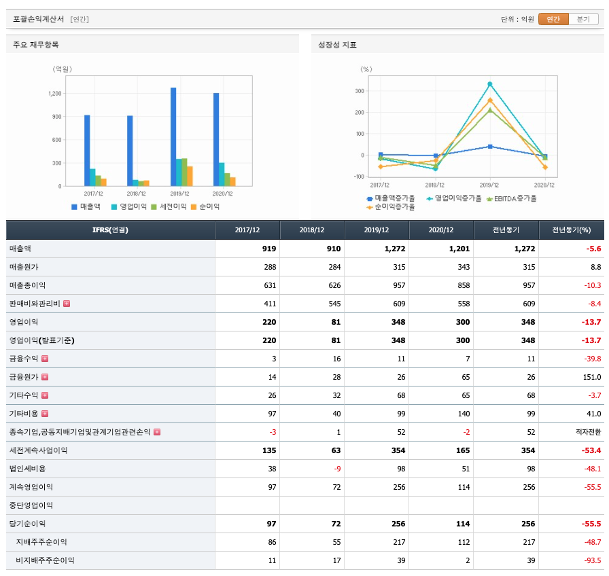Click the 2017/12 table column header
The height and width of the screenshot is (576, 609).
pyautogui.click(x=247, y=230)
